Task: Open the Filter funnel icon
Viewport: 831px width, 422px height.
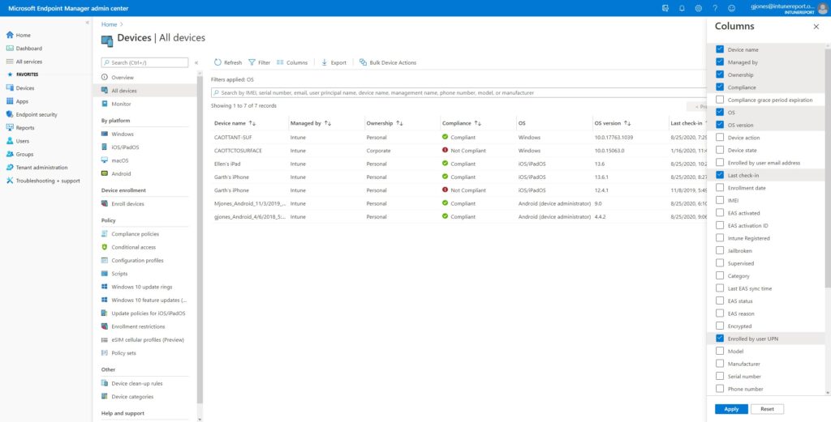Action: (252, 62)
